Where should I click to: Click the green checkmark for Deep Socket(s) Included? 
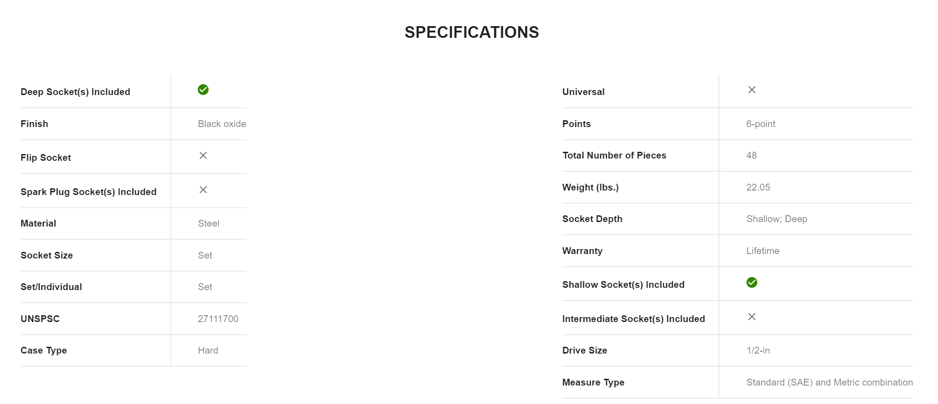coord(203,90)
